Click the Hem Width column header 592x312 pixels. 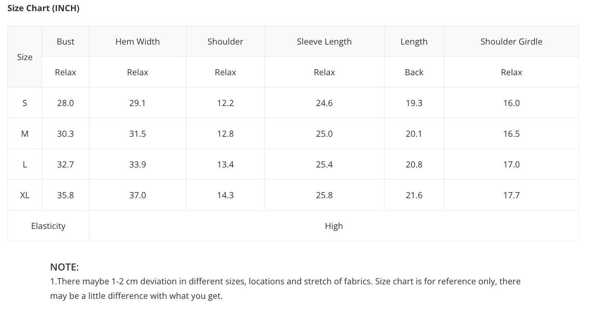coord(138,41)
